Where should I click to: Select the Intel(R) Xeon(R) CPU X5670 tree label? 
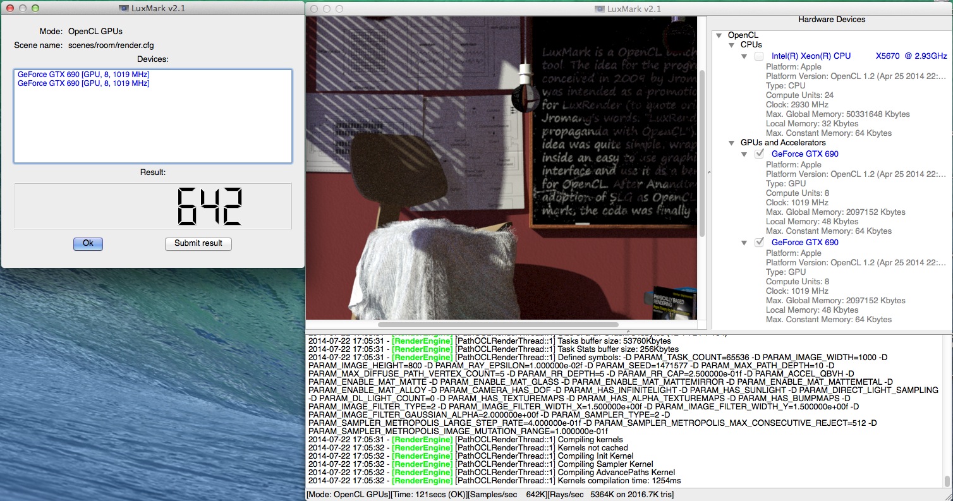(x=859, y=56)
